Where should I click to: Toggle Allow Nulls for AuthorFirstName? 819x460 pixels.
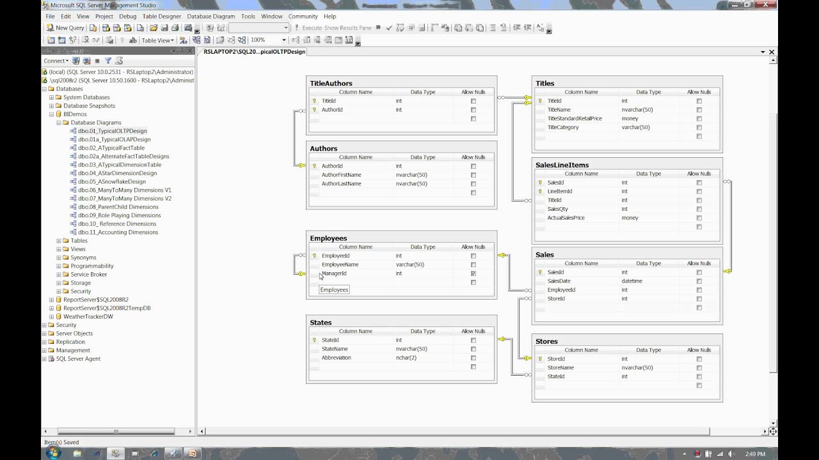click(473, 175)
